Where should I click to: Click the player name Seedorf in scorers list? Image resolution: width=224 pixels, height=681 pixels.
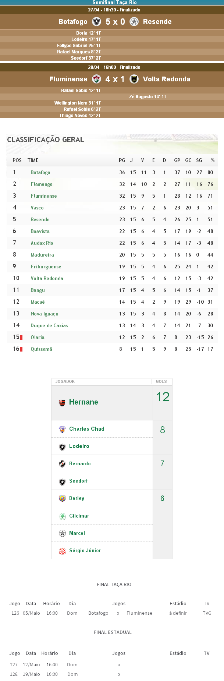click(78, 481)
